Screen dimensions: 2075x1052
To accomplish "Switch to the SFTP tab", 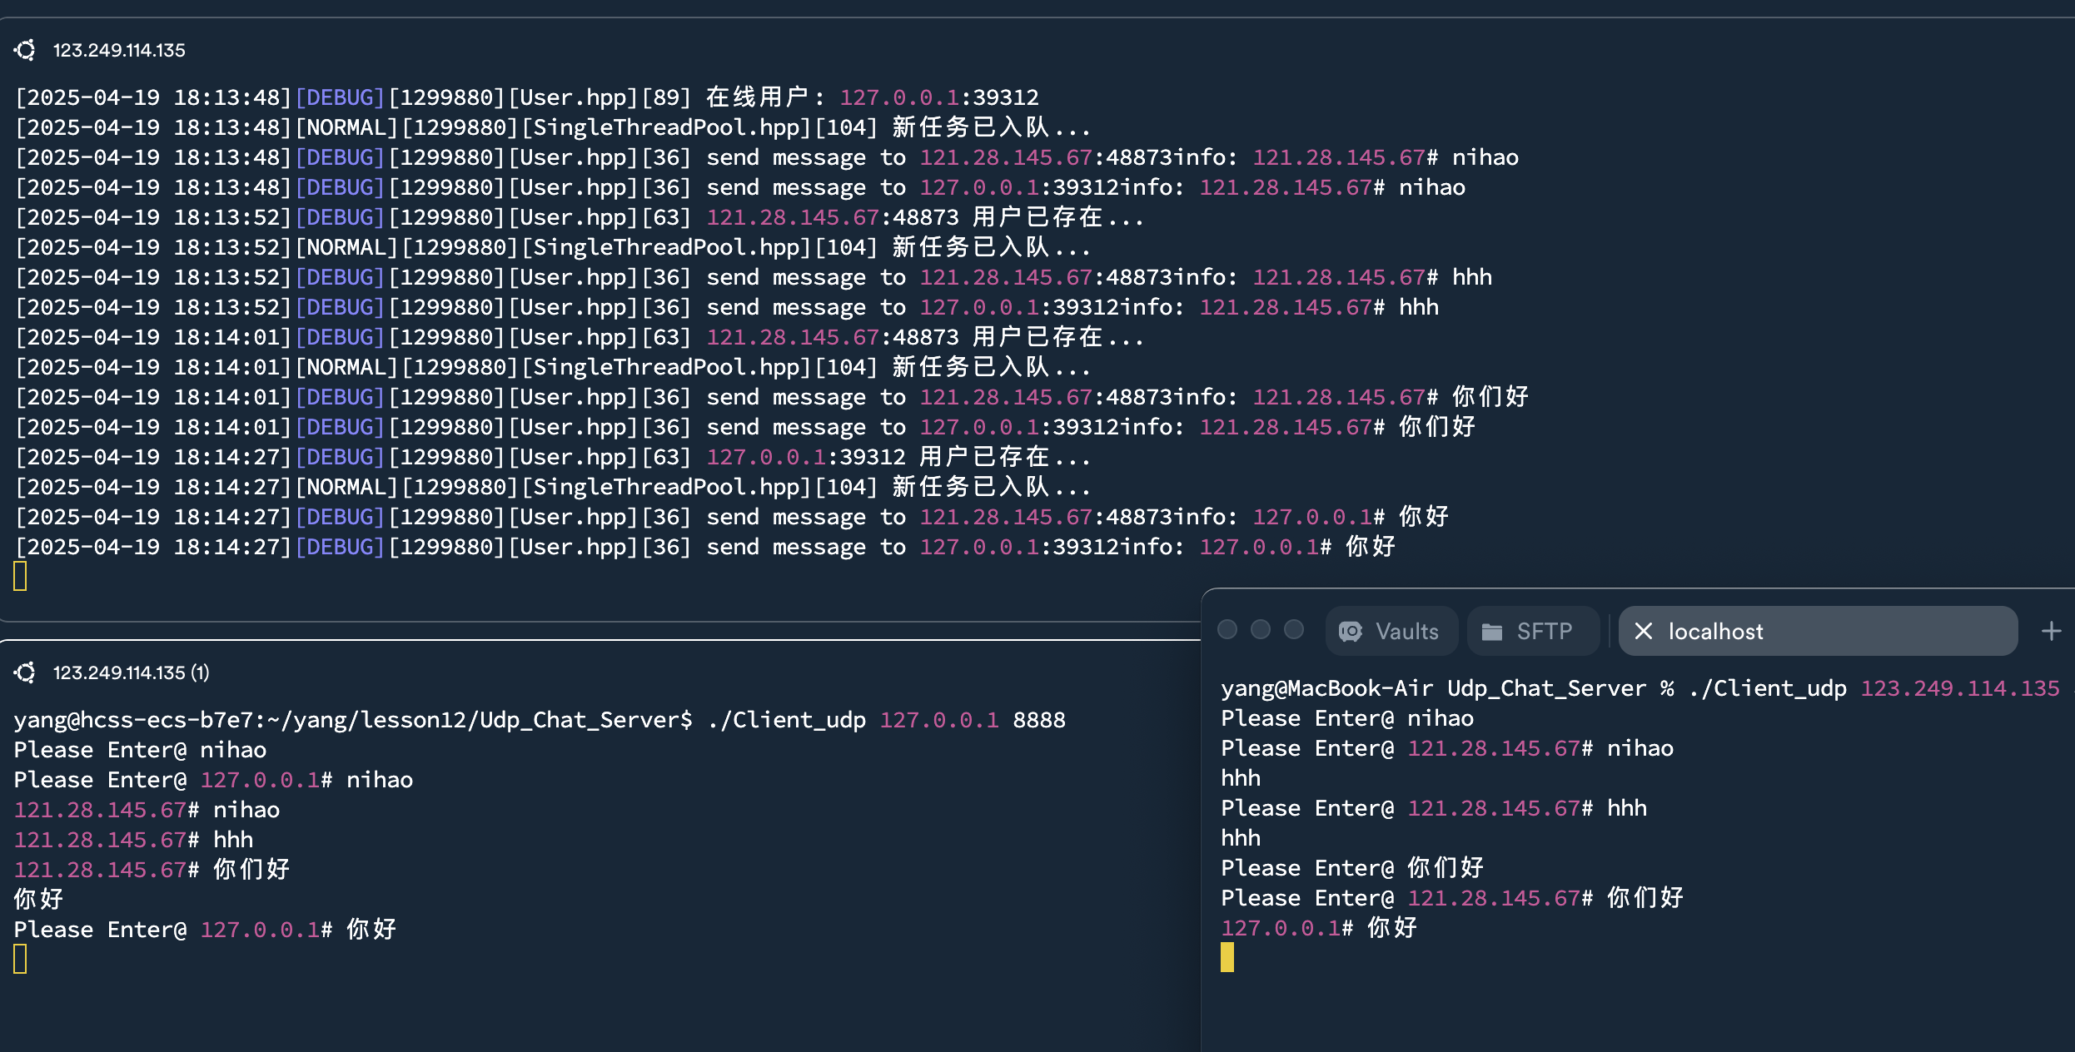I will coord(1544,632).
